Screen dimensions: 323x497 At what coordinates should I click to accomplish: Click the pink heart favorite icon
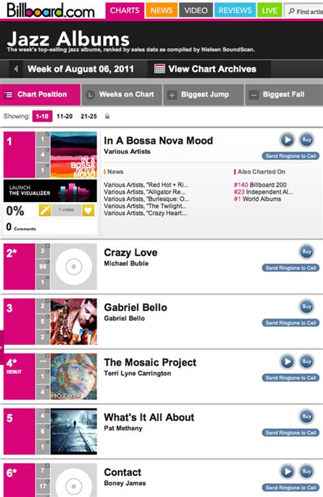[x=88, y=210]
